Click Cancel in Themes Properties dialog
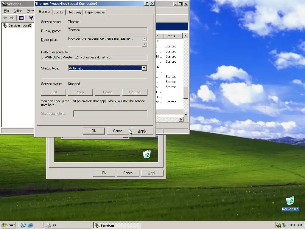The image size is (305, 229). click(x=118, y=131)
